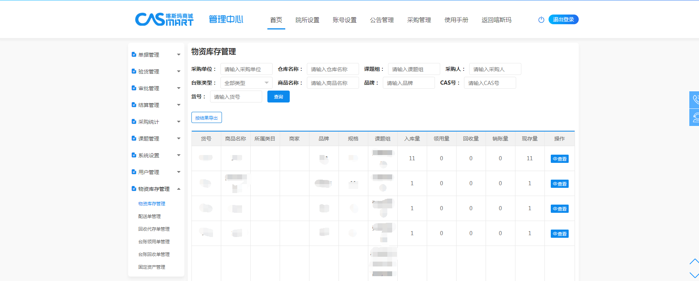Click the 按结果导出 export button
This screenshot has width=699, height=281.
[206, 118]
